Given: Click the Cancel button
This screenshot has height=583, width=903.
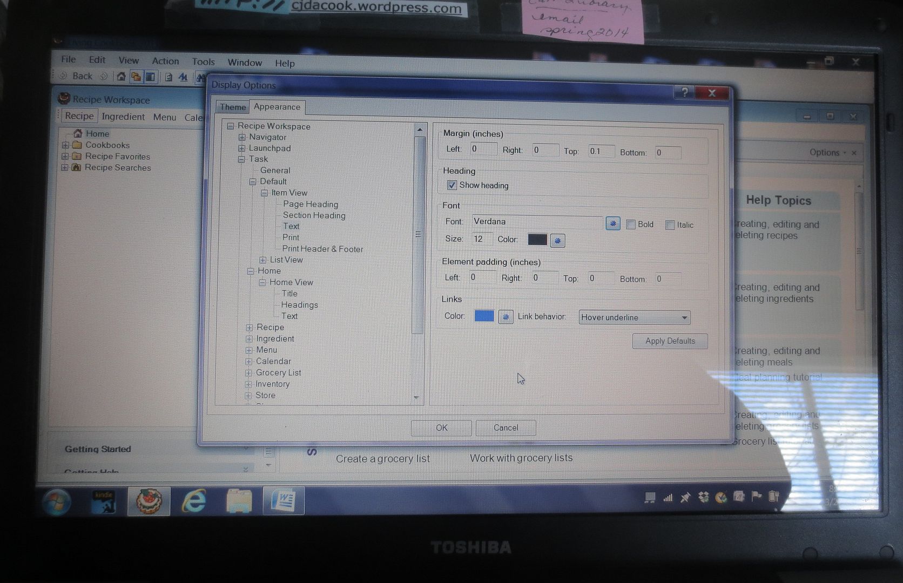Looking at the screenshot, I should [506, 428].
